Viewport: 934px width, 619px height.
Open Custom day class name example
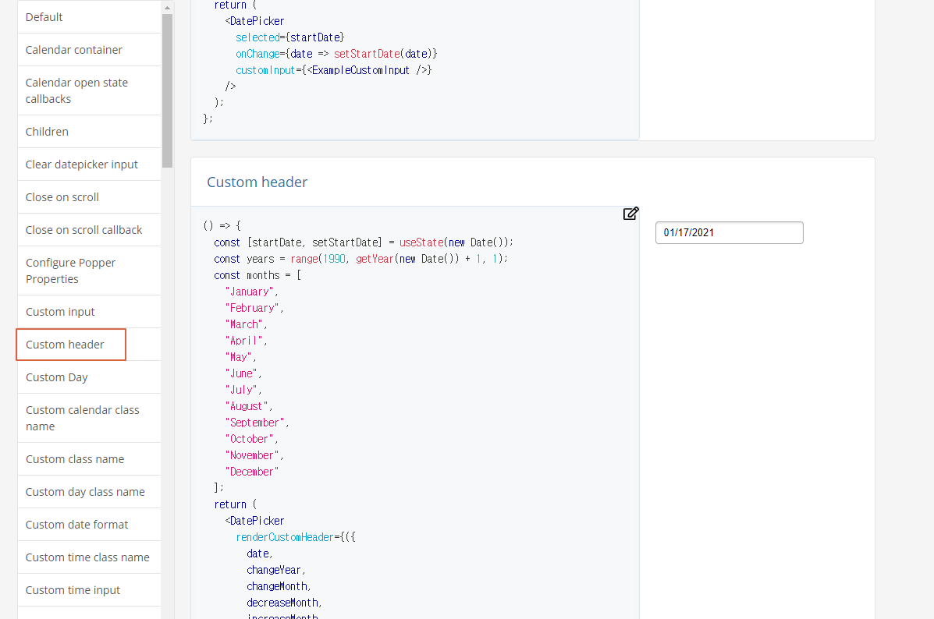coord(85,491)
